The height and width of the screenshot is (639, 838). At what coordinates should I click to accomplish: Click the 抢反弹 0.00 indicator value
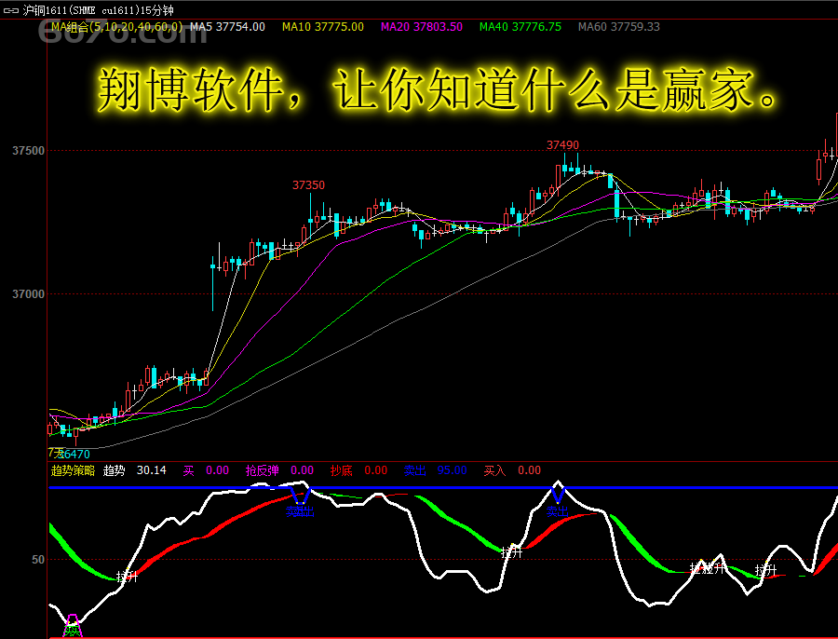coord(279,470)
